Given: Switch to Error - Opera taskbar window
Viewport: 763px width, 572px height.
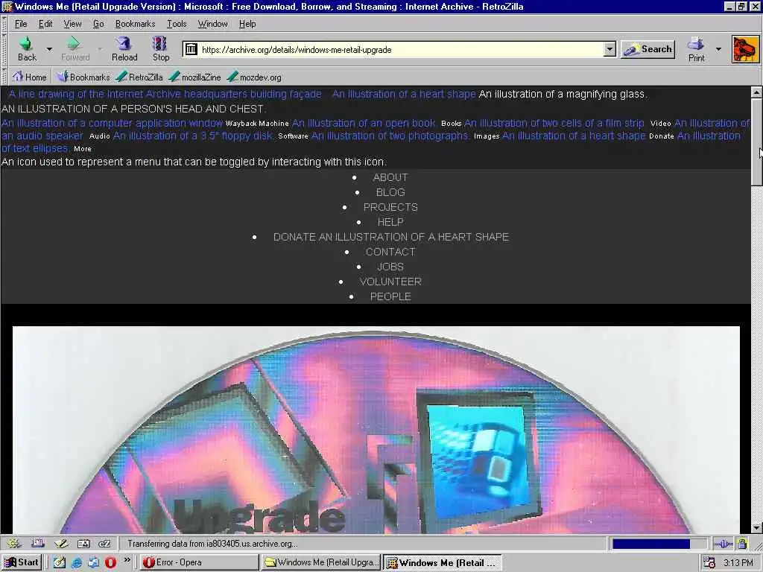Looking at the screenshot, I should point(199,563).
